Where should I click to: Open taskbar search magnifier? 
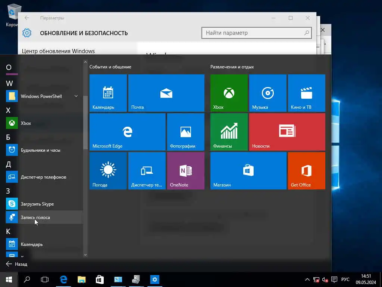tap(27, 280)
